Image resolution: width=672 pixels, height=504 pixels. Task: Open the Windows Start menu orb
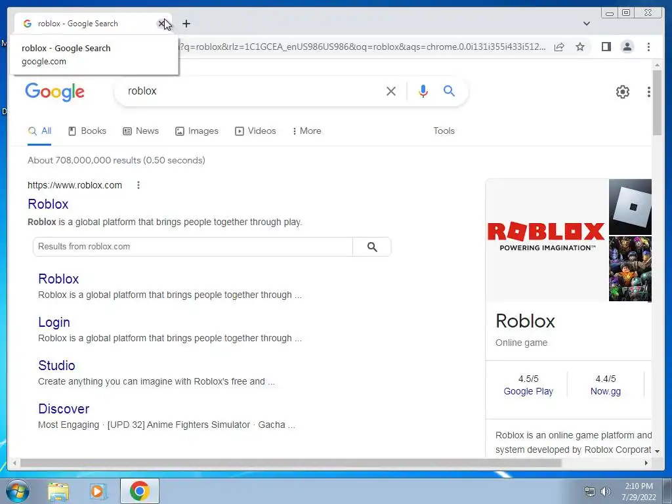[18, 491]
